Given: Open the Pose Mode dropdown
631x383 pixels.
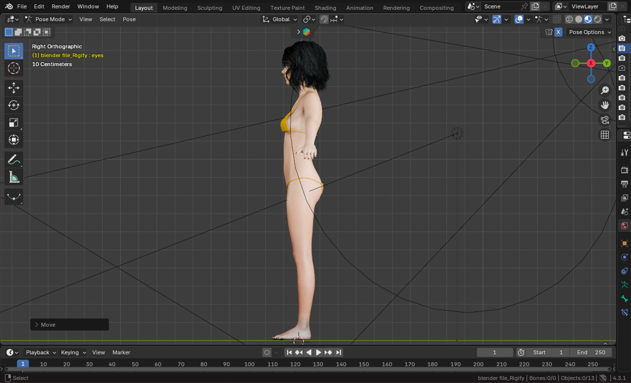Looking at the screenshot, I should 48,19.
